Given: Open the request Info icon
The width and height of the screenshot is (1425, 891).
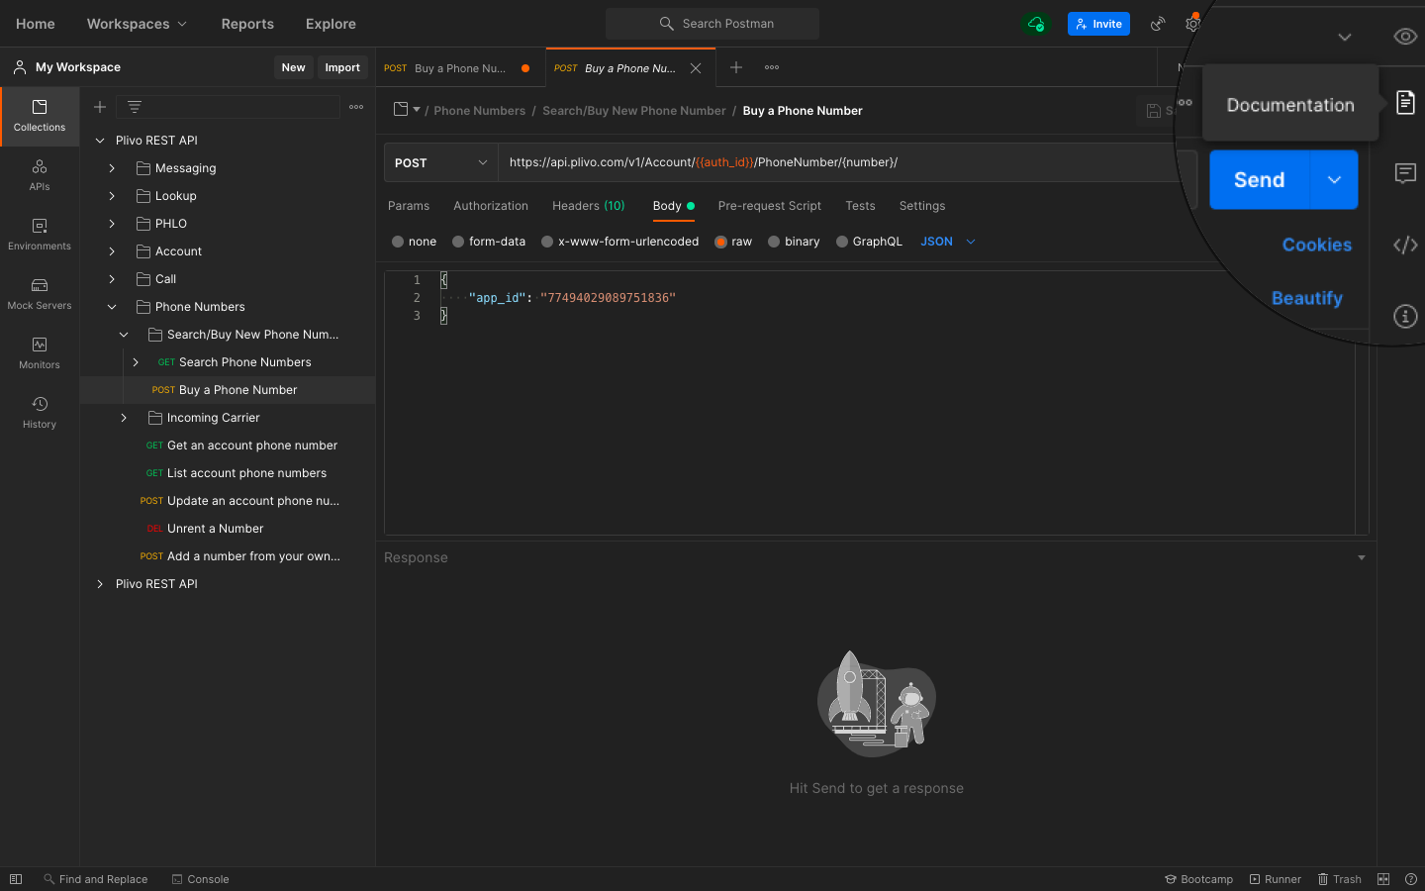Looking at the screenshot, I should pos(1405,317).
